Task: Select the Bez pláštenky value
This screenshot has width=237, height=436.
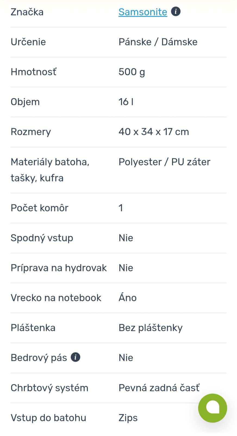Action: click(x=151, y=328)
